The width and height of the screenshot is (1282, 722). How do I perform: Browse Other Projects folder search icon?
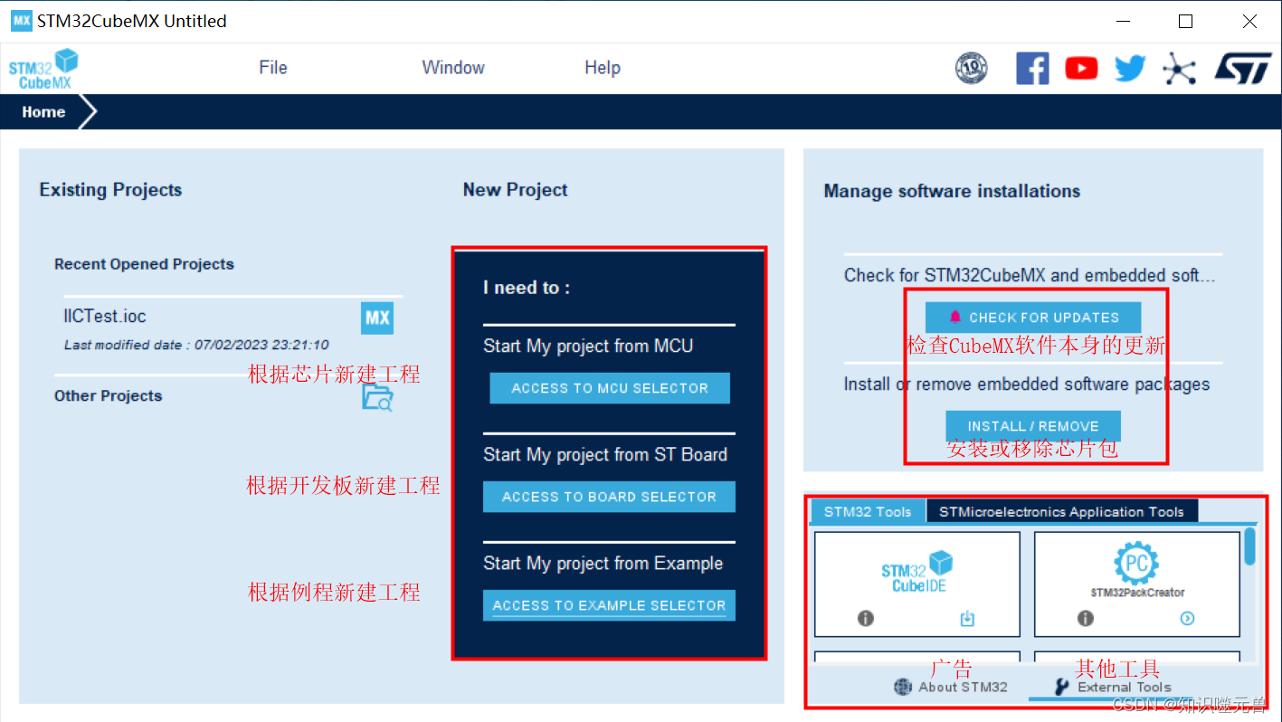[378, 398]
